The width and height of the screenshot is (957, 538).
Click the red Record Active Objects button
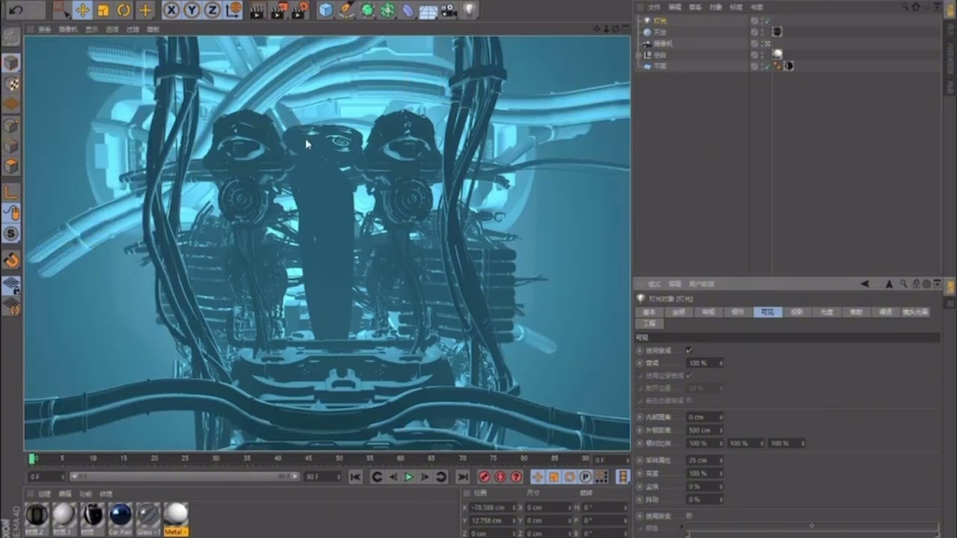484,477
